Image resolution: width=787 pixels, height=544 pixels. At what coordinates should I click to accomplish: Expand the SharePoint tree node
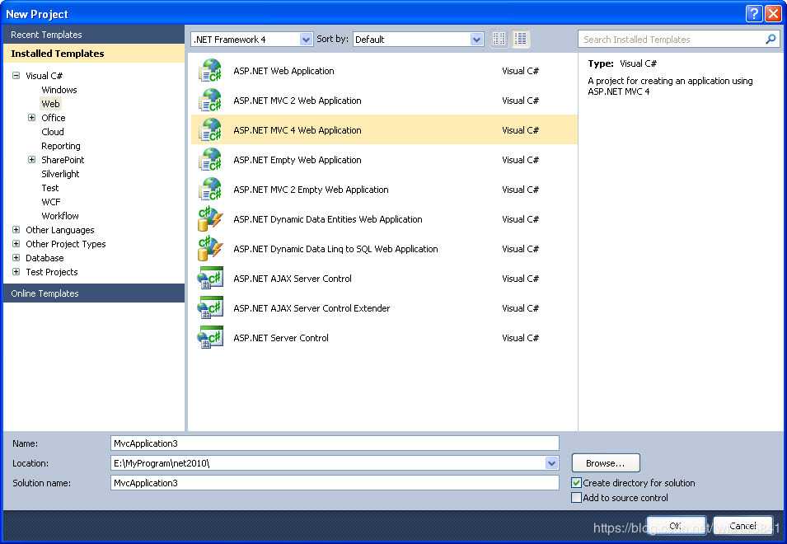click(x=31, y=160)
